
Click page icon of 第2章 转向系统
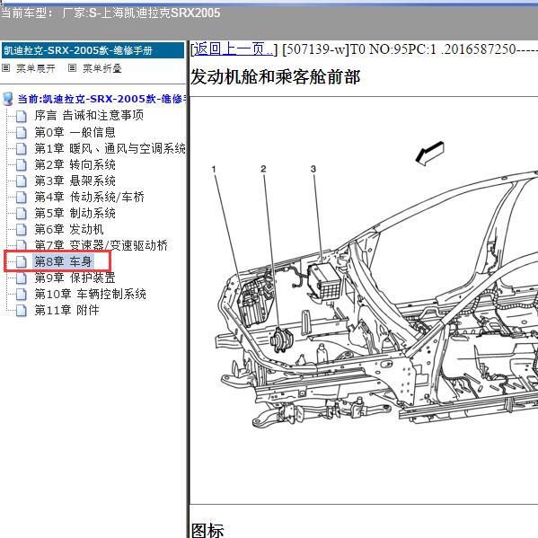(x=22, y=164)
